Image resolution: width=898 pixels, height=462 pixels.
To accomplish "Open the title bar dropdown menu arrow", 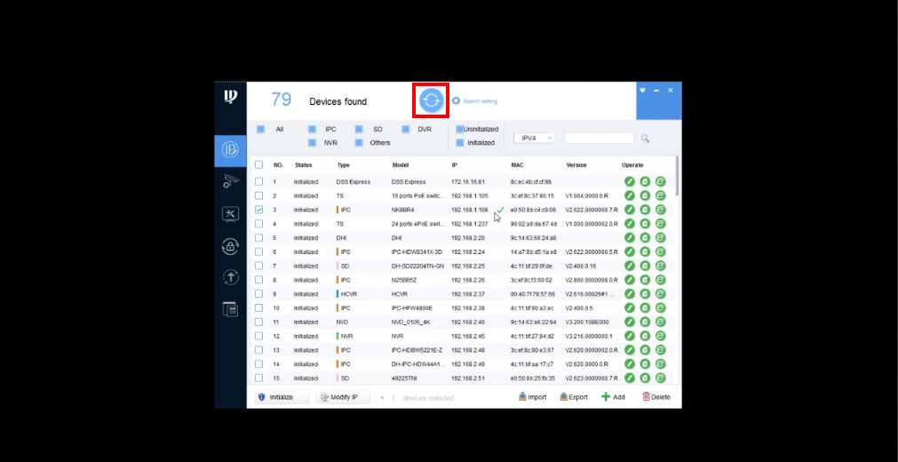I will tap(642, 91).
